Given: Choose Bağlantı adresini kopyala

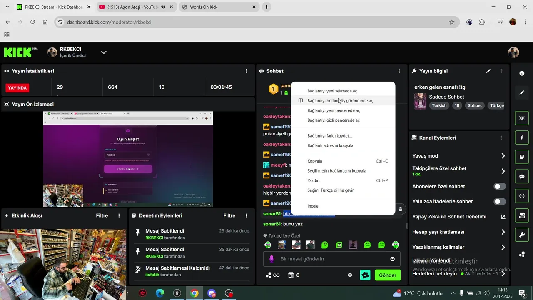Looking at the screenshot, I should (x=343, y=146).
